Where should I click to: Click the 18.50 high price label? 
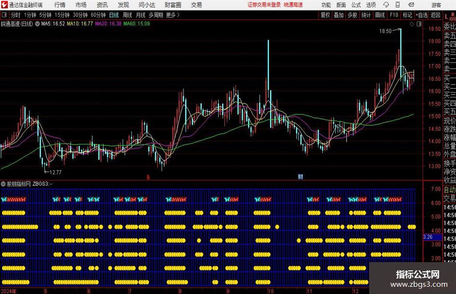[386, 31]
